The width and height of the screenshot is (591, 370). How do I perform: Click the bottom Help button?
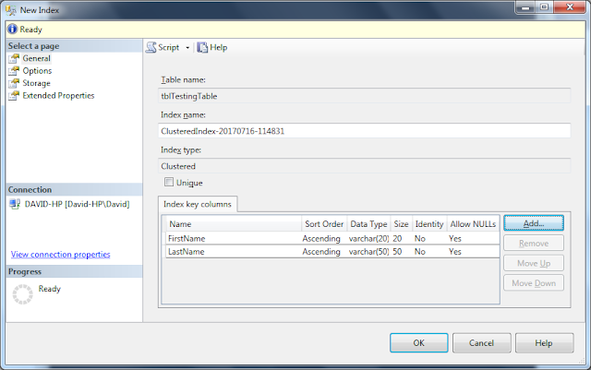(544, 343)
